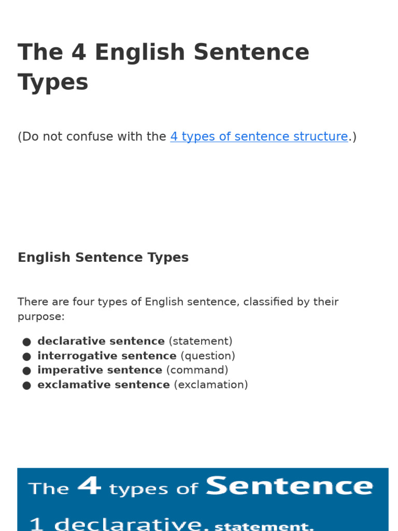Select the bold 'imperative sentence' text
Viewport: 398px width, 531px height.
pyautogui.click(x=99, y=370)
